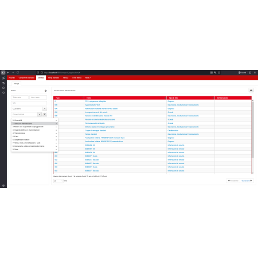Open the browser hamburger menu
The image size is (258, 258).
point(255,73)
